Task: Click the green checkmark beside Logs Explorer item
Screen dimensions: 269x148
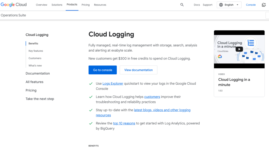Action: coord(91,84)
